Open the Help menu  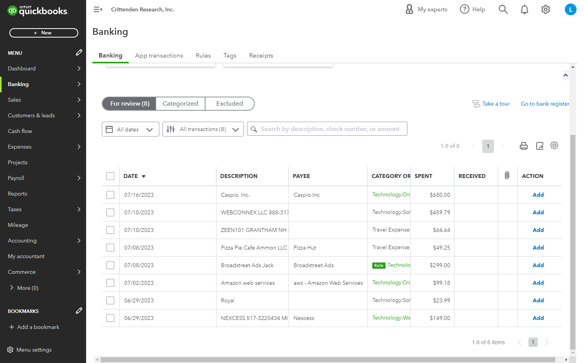click(472, 9)
